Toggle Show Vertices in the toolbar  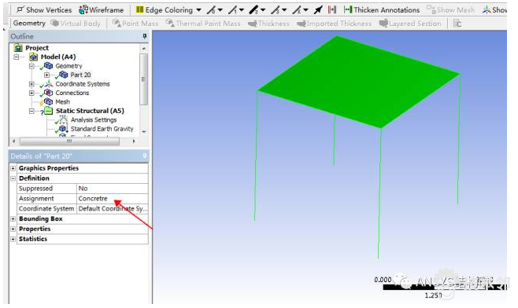44,10
